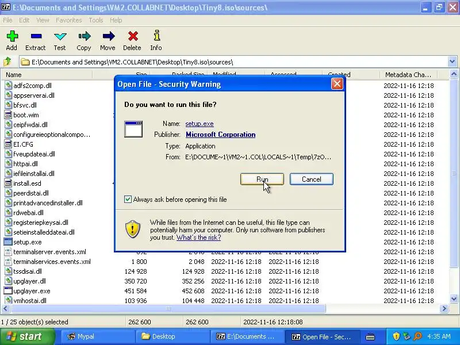Select the iefileinstallai.dll file
Screen dimensions: 460x345
click(34, 174)
